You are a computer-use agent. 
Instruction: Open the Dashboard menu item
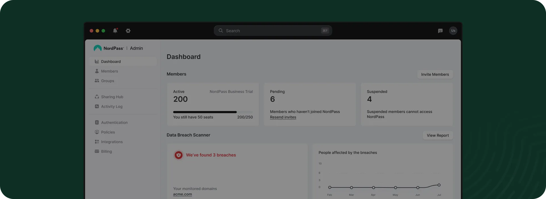[123, 62]
